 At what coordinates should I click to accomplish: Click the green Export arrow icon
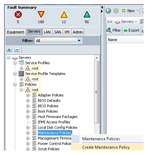(125, 30)
